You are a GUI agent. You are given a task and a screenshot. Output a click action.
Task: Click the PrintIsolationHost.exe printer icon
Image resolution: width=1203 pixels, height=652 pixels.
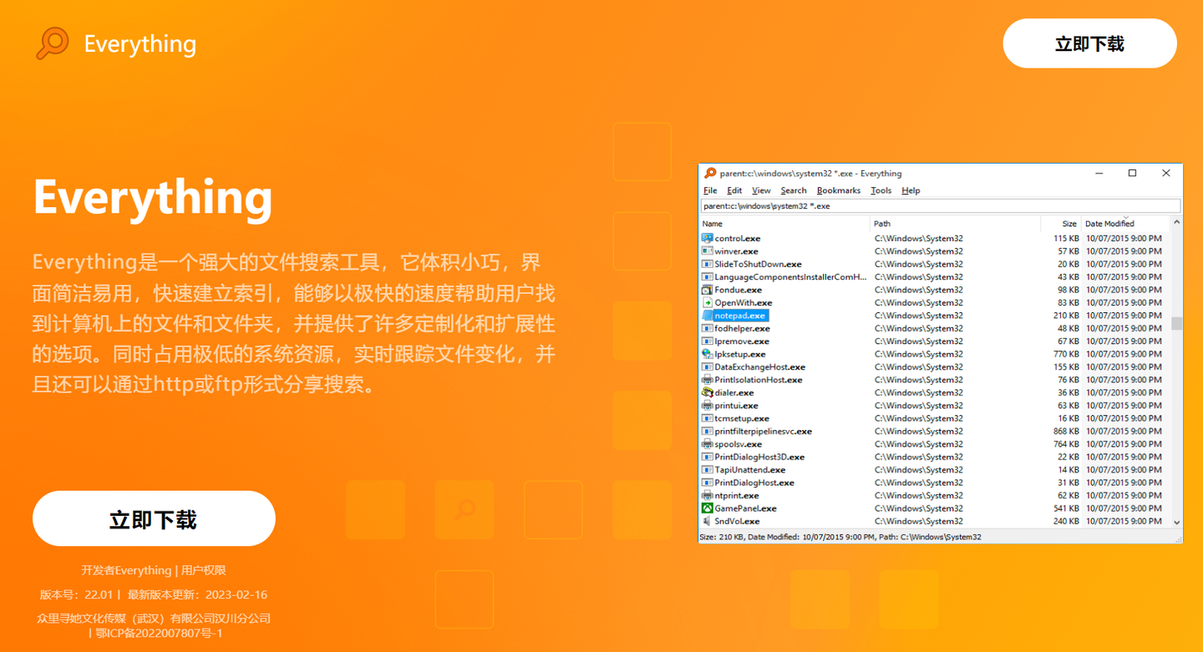tap(708, 380)
